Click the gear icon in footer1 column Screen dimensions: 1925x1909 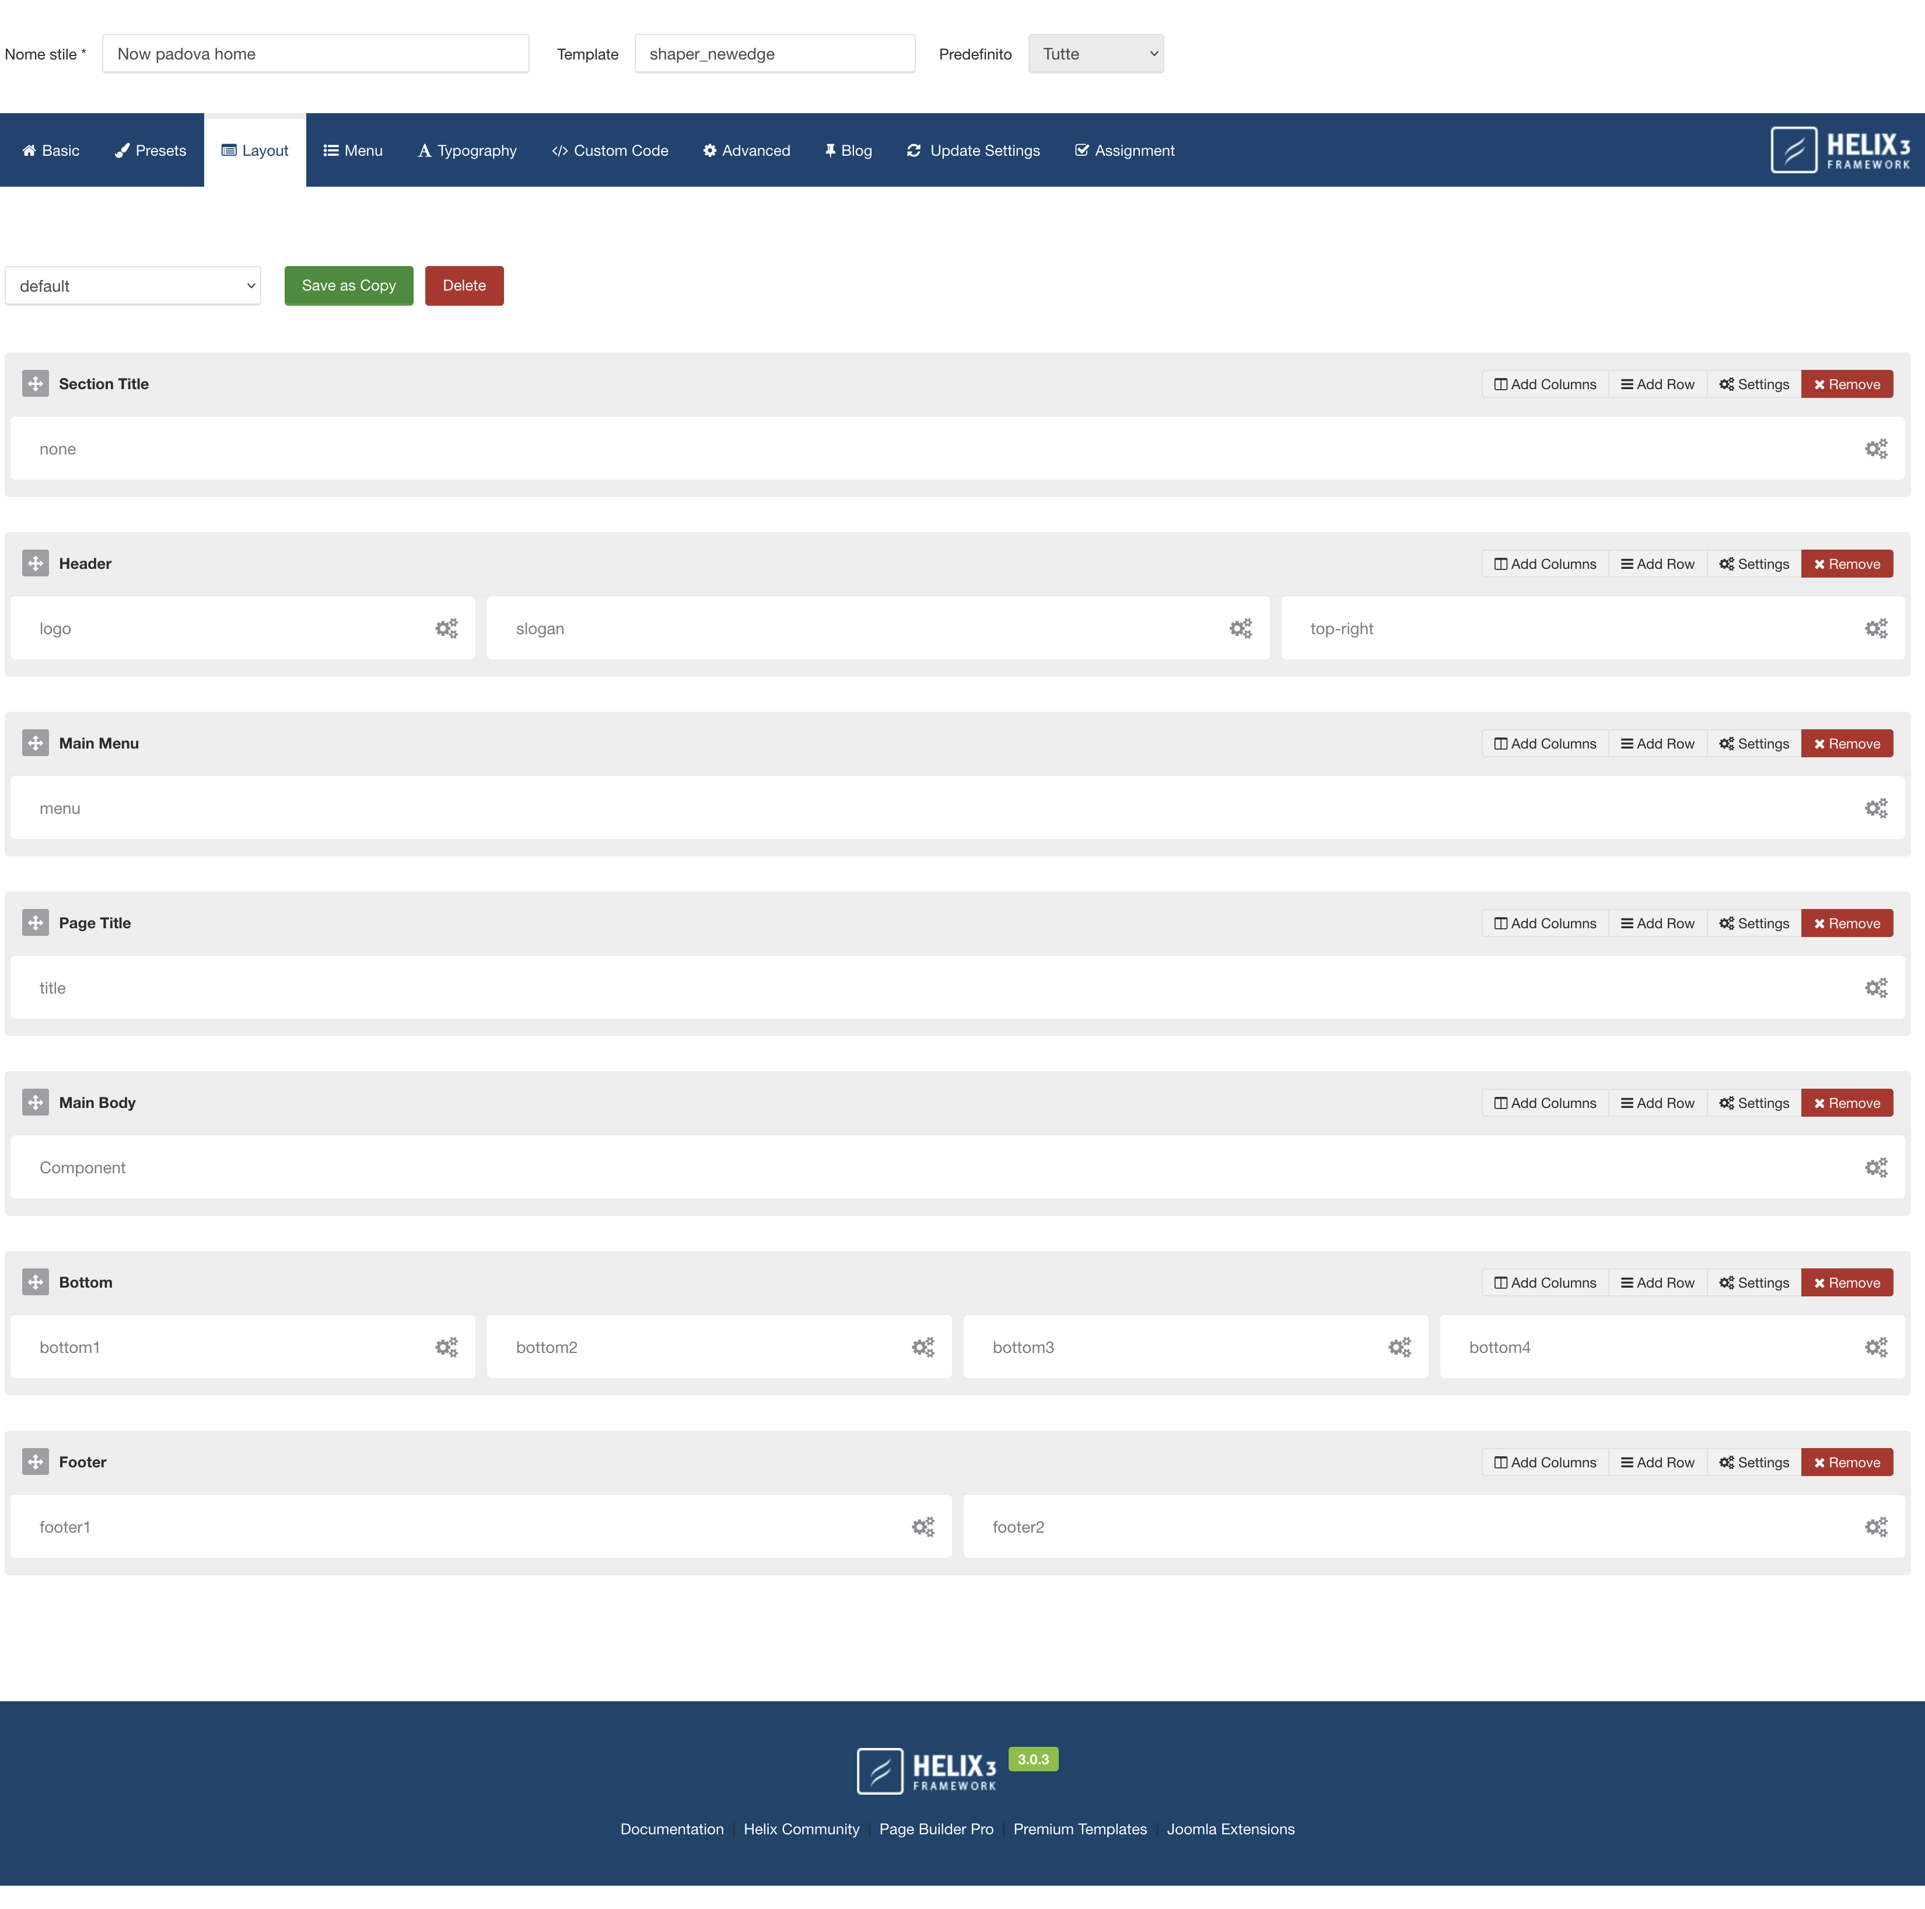pyautogui.click(x=923, y=1527)
